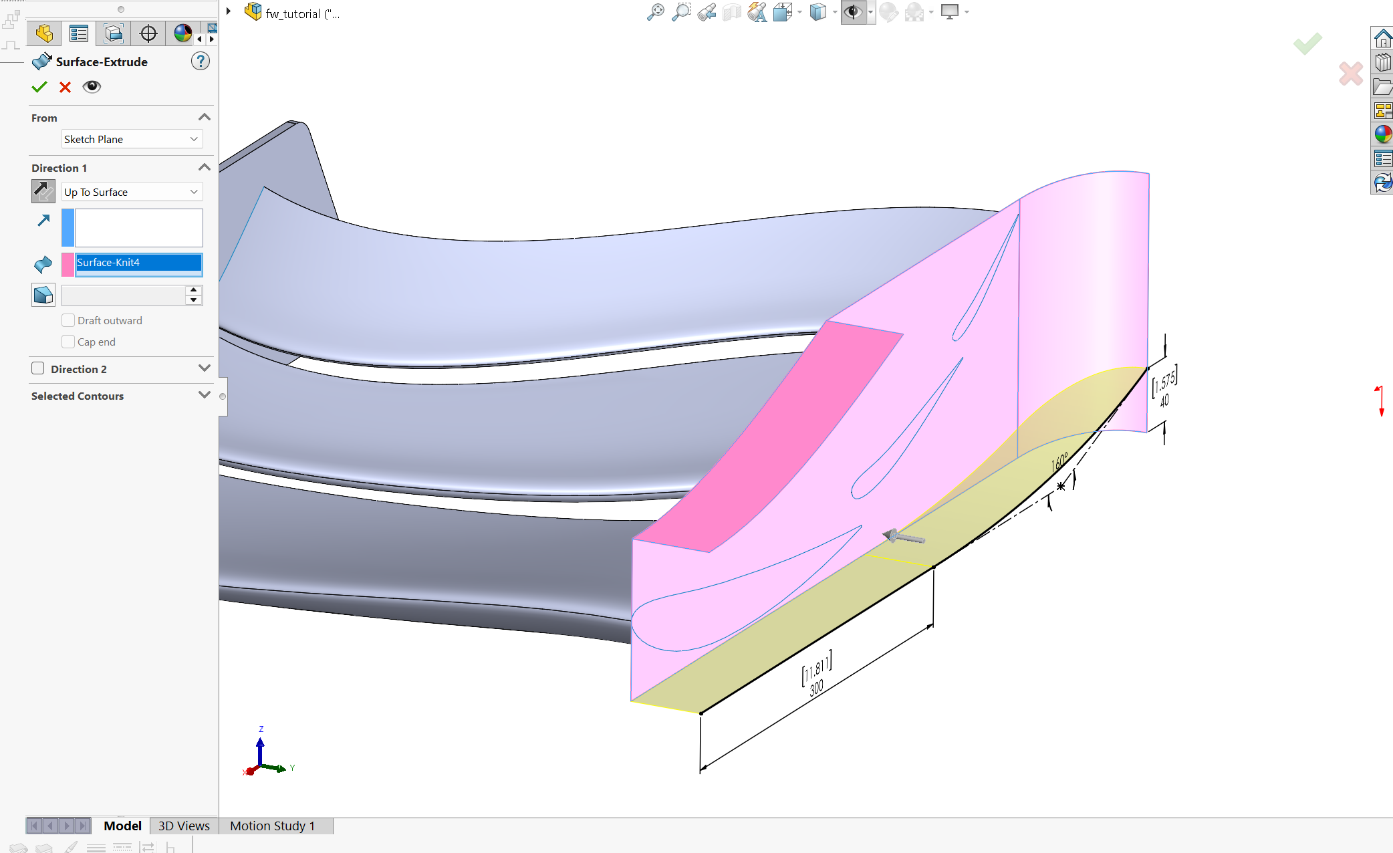Click the direction of extrusion selection box
This screenshot has height=853, width=1393.
(138, 228)
